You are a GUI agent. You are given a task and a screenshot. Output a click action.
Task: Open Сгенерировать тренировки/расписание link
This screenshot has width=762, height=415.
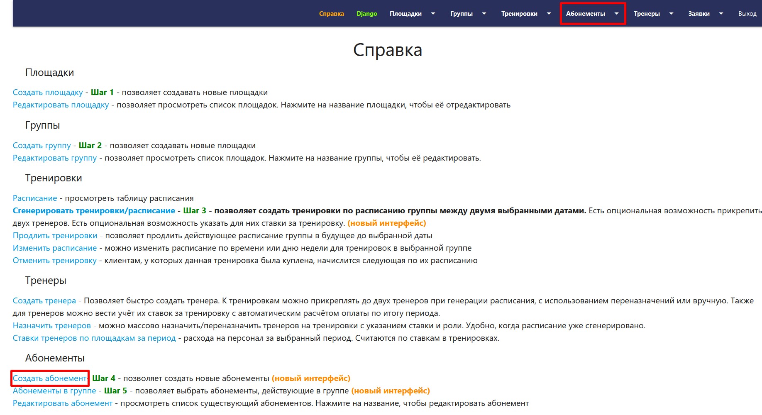click(94, 211)
